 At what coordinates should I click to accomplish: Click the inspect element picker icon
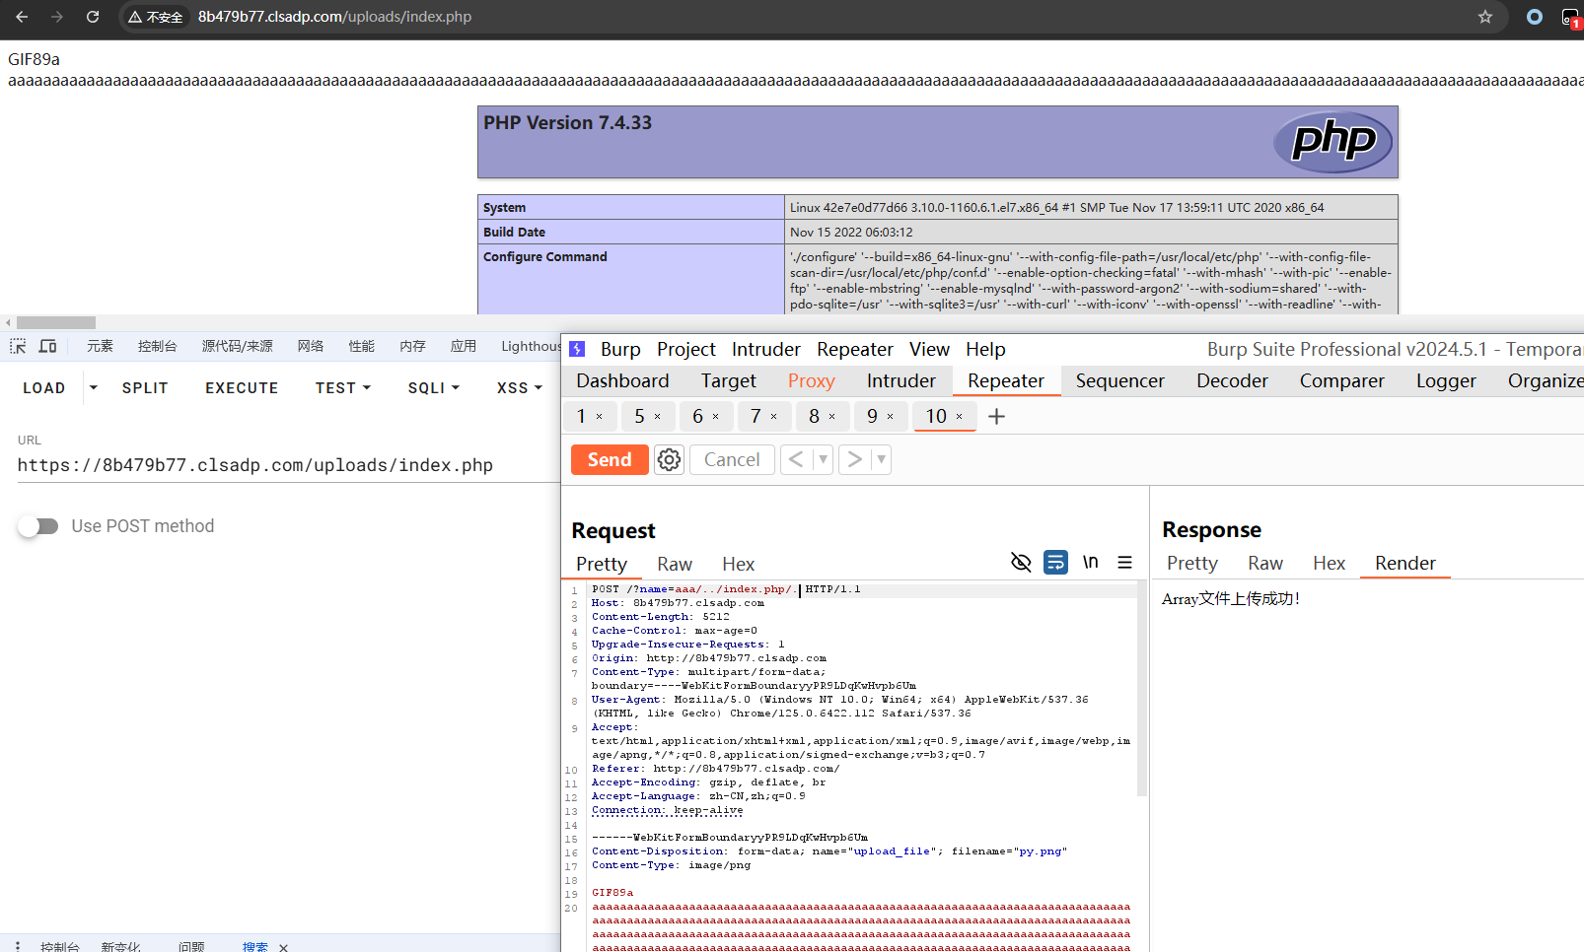click(18, 346)
